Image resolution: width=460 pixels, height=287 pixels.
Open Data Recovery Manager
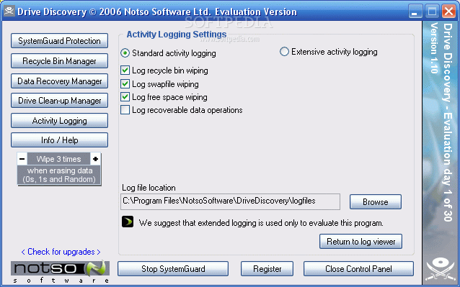[x=59, y=81]
